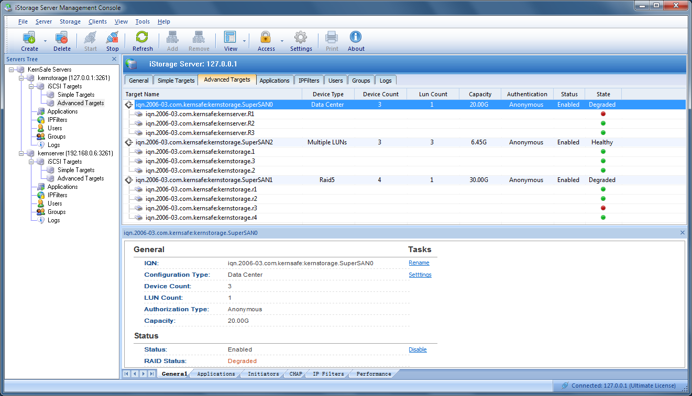Click the Start toolbar icon
692x396 pixels.
pyautogui.click(x=90, y=38)
